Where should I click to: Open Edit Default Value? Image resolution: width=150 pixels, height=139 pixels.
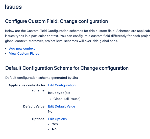pos(62,106)
